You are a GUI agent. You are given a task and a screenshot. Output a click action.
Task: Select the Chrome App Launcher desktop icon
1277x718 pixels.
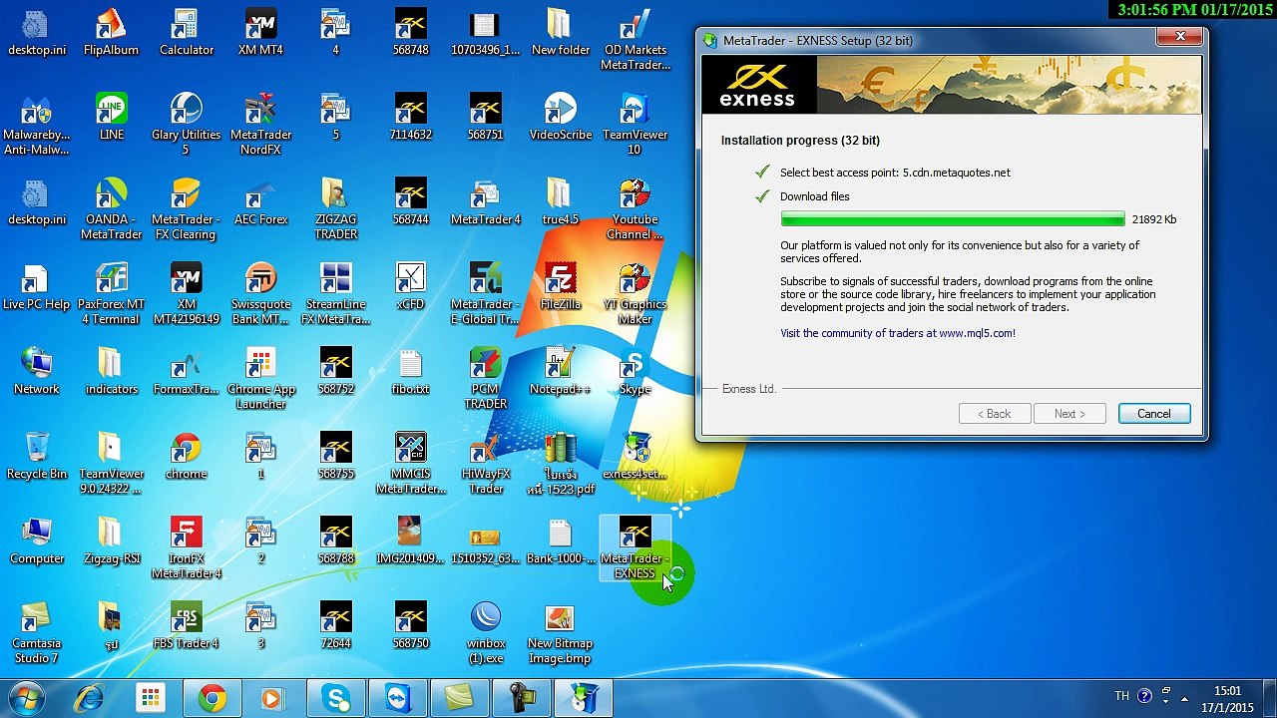pyautogui.click(x=260, y=379)
